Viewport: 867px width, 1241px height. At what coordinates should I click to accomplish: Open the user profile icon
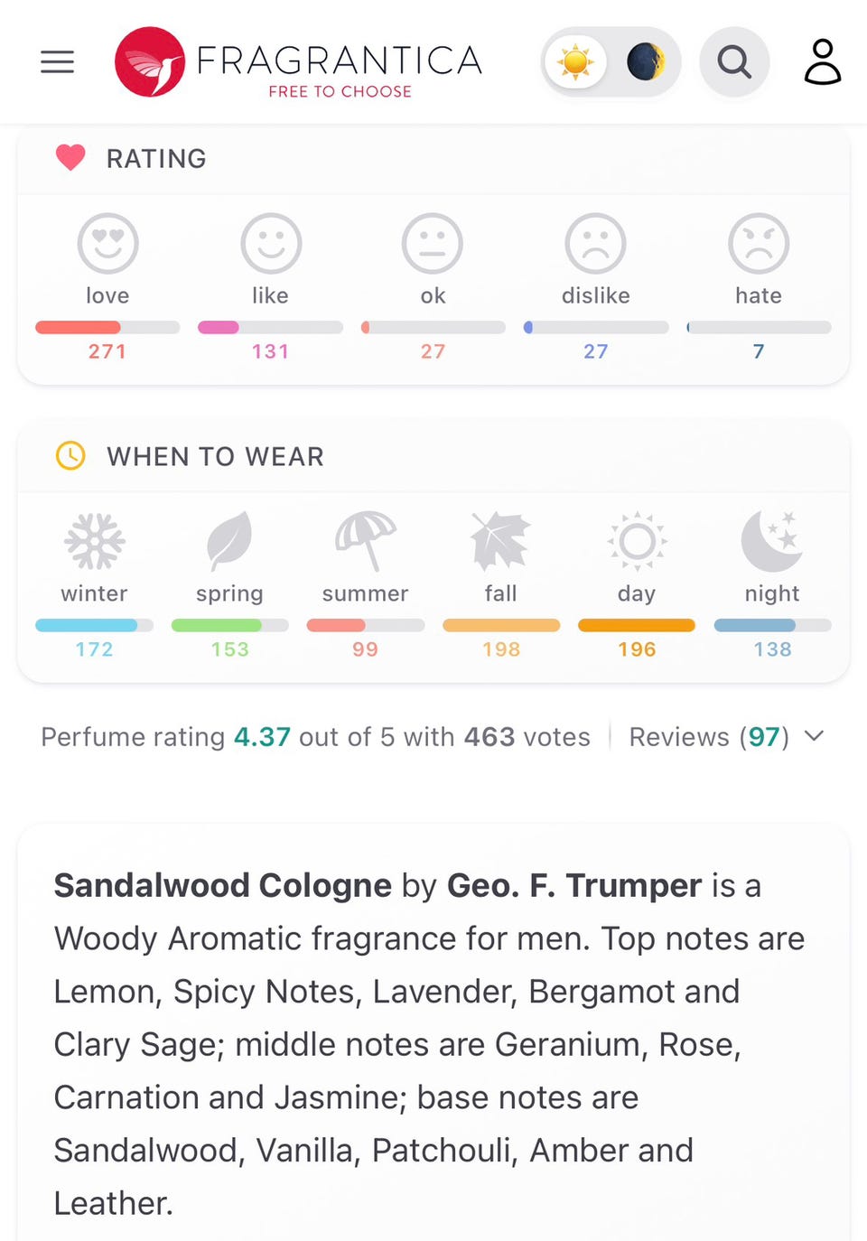click(822, 61)
